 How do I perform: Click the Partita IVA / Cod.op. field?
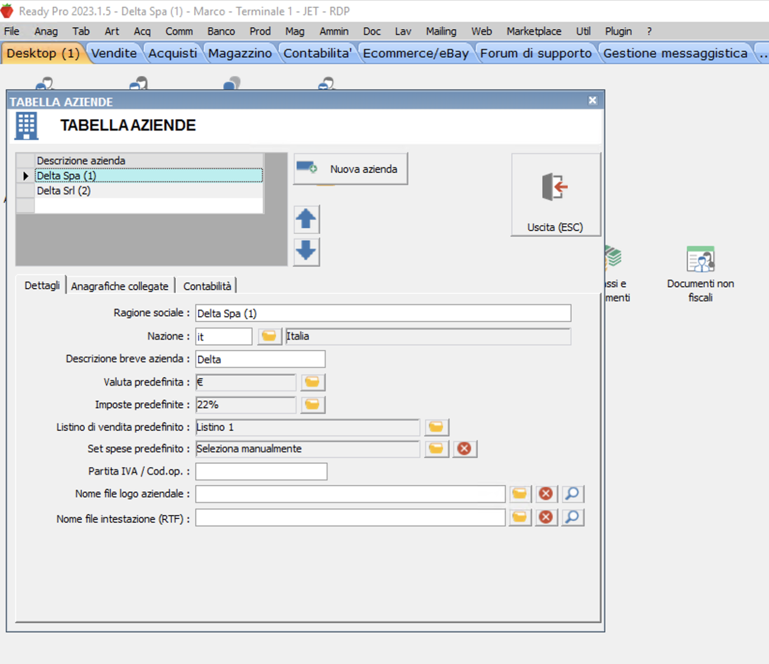[261, 471]
